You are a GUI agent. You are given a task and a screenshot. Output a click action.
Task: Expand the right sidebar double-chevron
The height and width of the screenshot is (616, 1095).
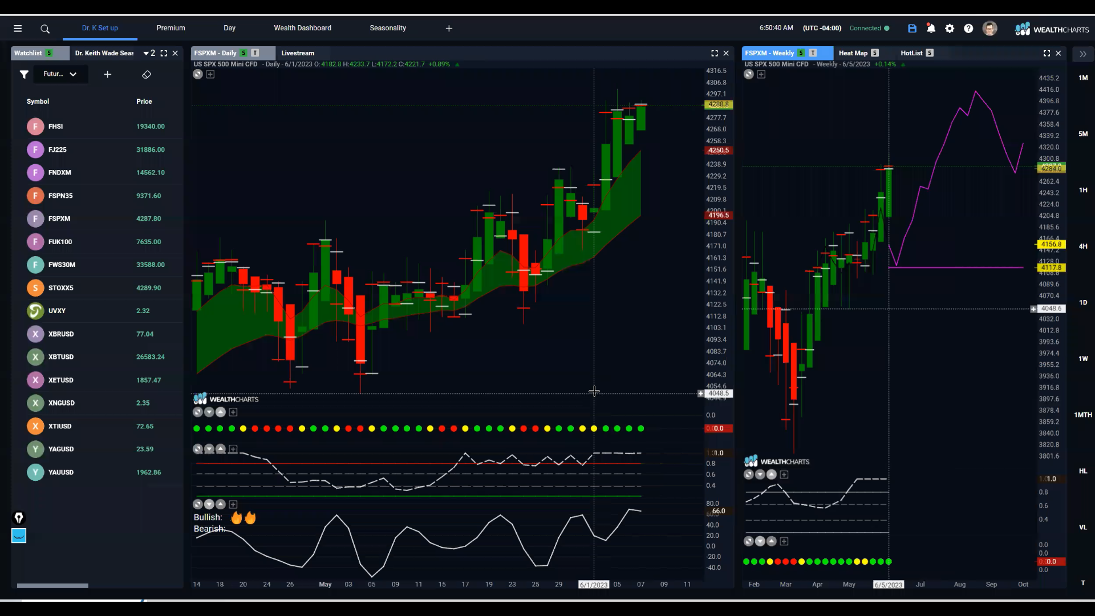(1082, 54)
